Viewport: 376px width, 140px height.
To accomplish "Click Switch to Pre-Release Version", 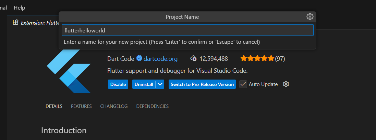I will (x=202, y=84).
